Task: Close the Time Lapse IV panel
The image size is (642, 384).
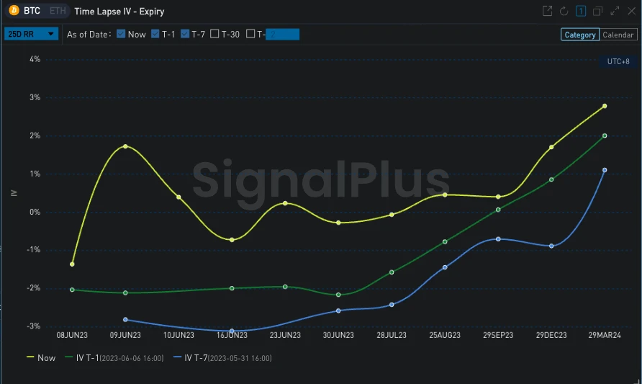Action: (x=630, y=11)
